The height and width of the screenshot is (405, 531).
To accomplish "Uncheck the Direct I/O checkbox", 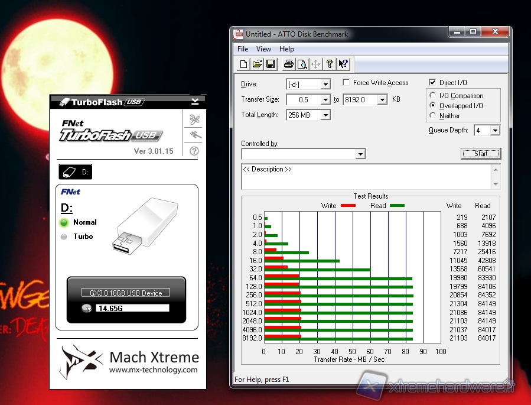I will (433, 83).
